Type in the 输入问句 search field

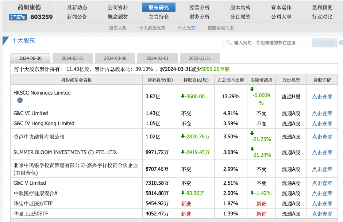click(270, 43)
